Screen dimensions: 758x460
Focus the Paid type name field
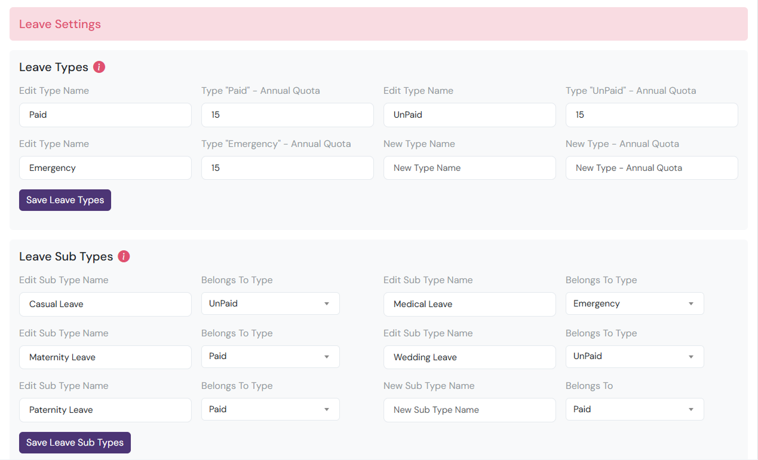coord(105,115)
